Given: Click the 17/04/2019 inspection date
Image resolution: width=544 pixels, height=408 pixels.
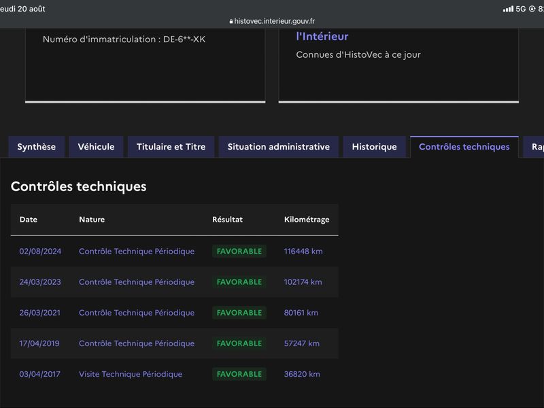Looking at the screenshot, I should (x=39, y=343).
